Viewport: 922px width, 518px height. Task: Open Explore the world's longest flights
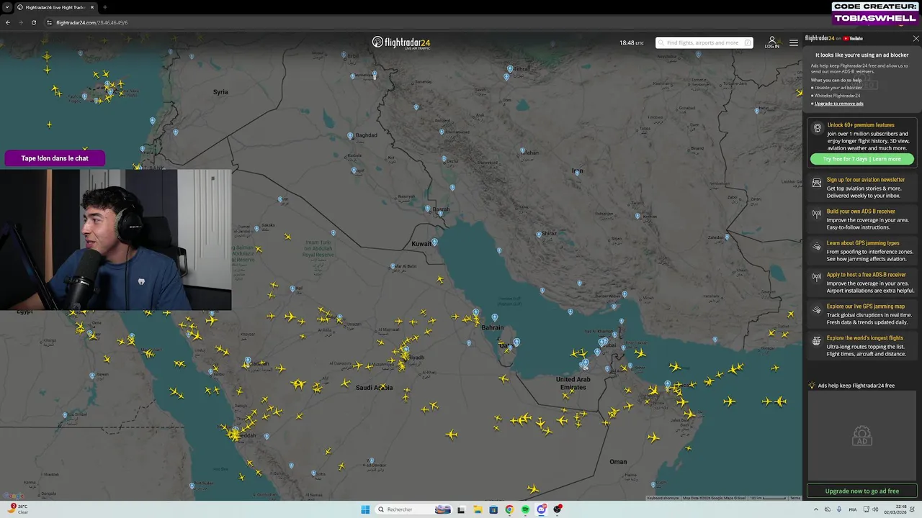click(x=864, y=338)
